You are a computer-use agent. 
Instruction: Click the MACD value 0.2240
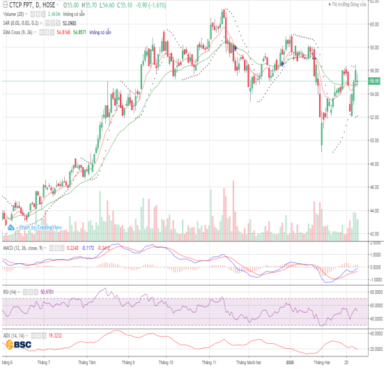[72, 249]
